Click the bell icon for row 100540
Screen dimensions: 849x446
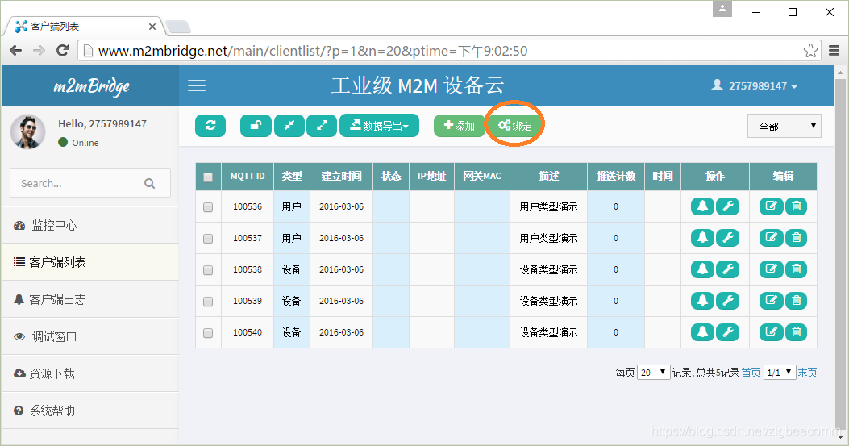coord(702,332)
